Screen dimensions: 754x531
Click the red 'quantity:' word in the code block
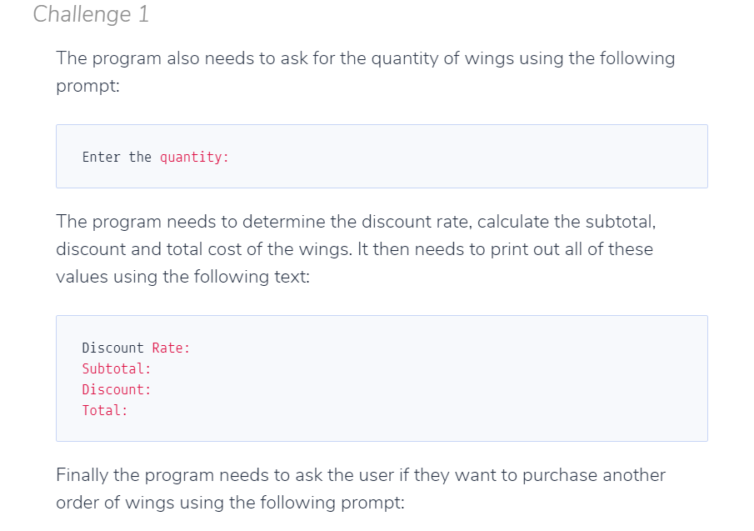(194, 157)
